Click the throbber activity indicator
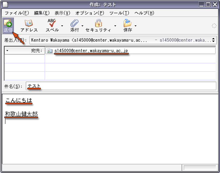The height and width of the screenshot is (173, 220). coord(214,26)
